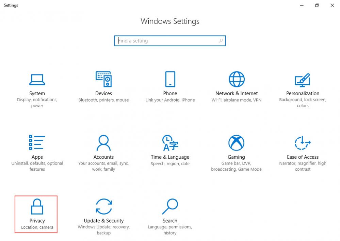Open the Ease of Access icon
Screen dimensions: 340x241
303,143
